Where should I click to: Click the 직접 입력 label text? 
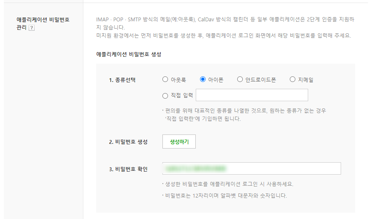click(182, 96)
